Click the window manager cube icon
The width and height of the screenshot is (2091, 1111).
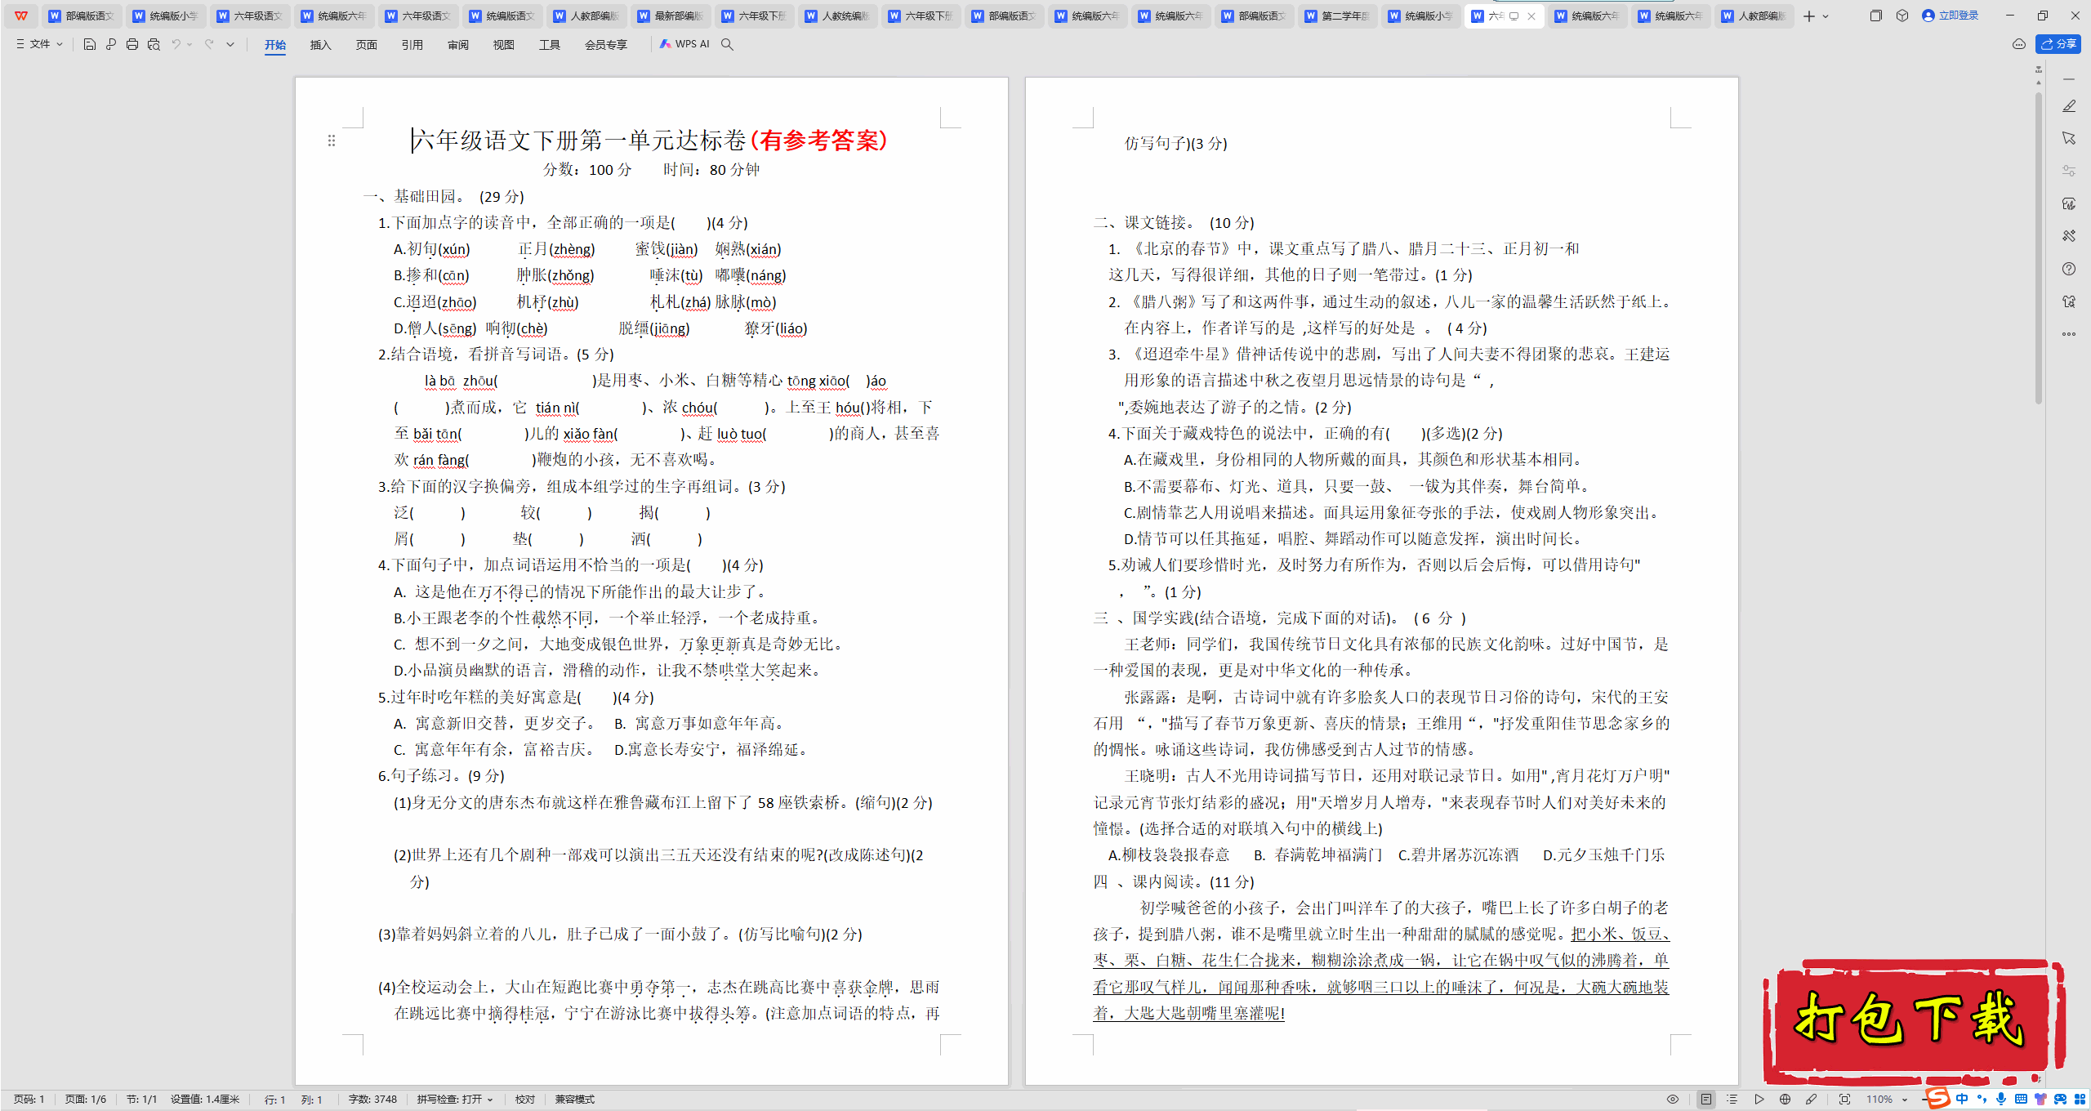[x=1902, y=16]
